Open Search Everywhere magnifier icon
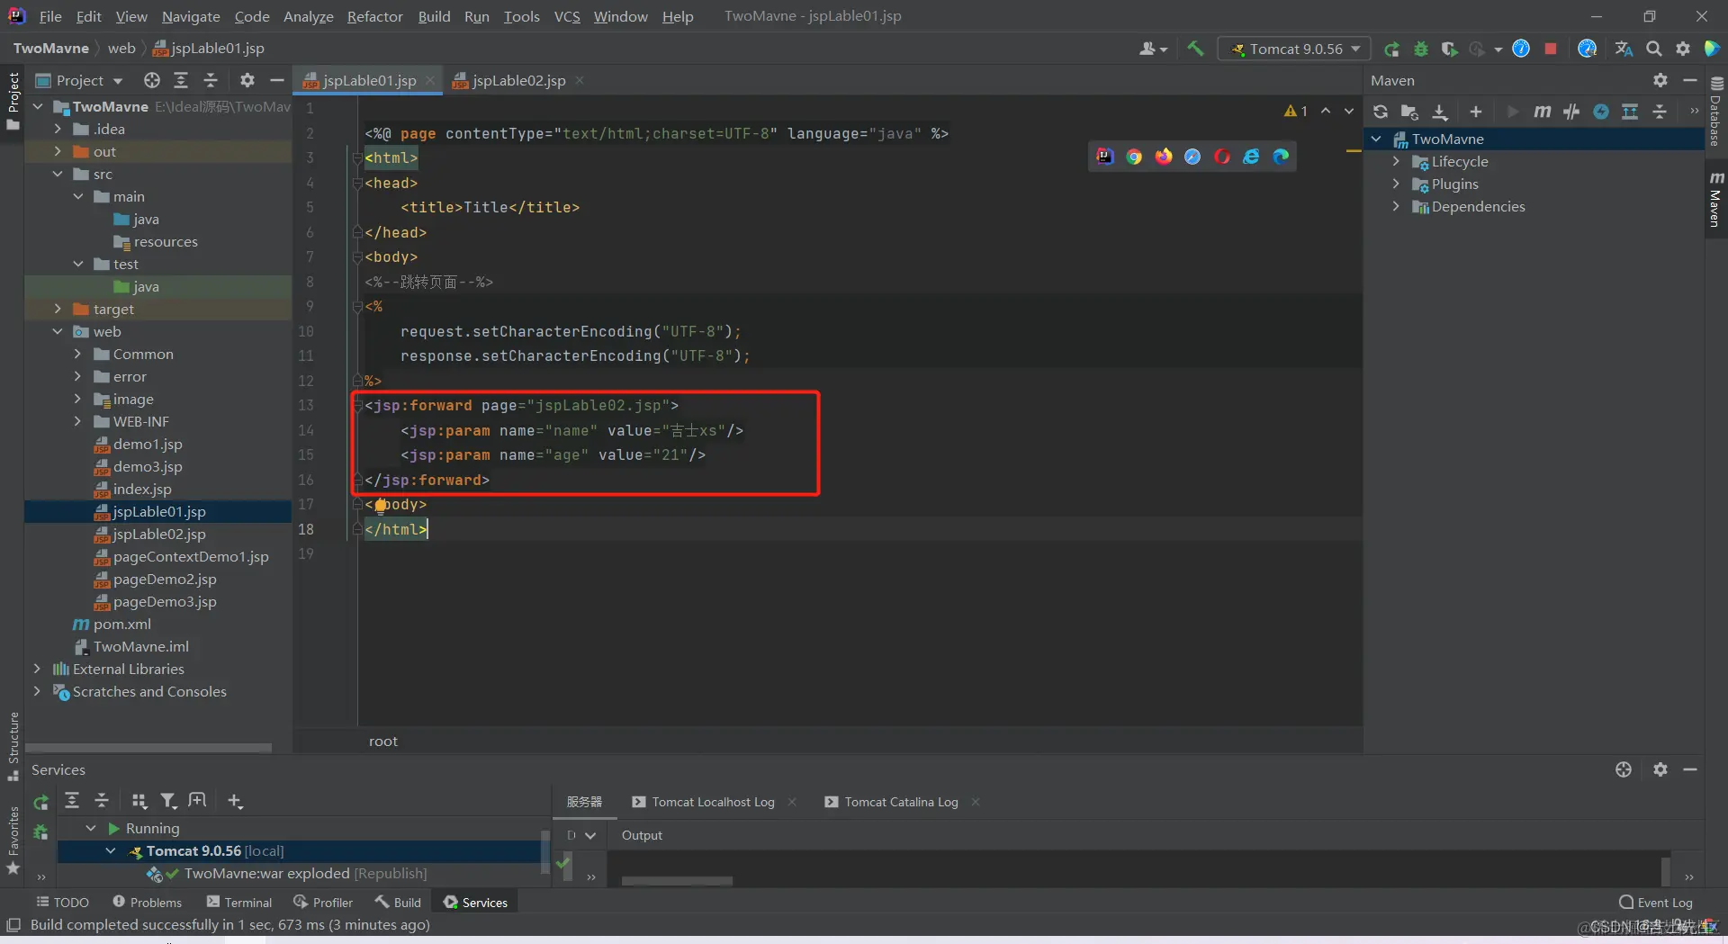This screenshot has height=944, width=1728. 1654,49
